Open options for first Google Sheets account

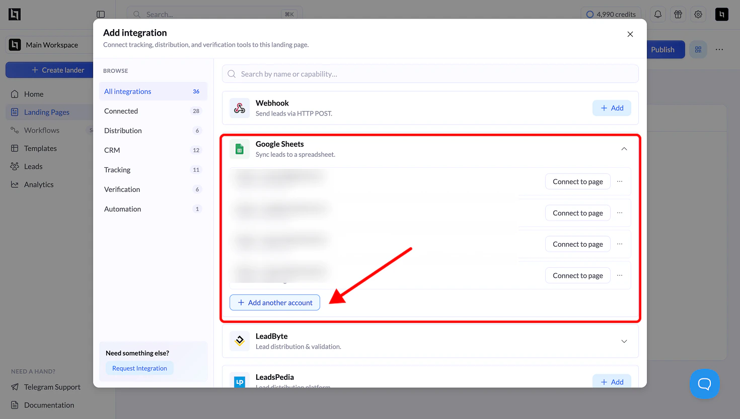pos(620,181)
